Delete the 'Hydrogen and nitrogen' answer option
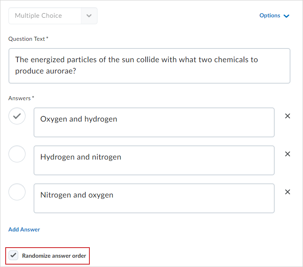303x267 pixels. 288,154
